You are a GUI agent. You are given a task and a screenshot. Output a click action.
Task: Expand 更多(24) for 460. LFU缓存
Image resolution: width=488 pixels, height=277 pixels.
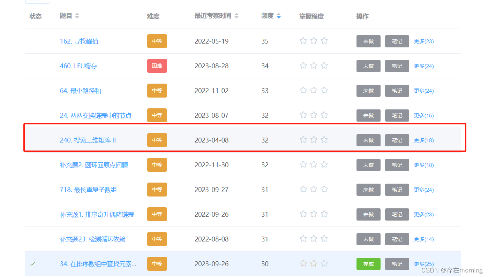[424, 66]
